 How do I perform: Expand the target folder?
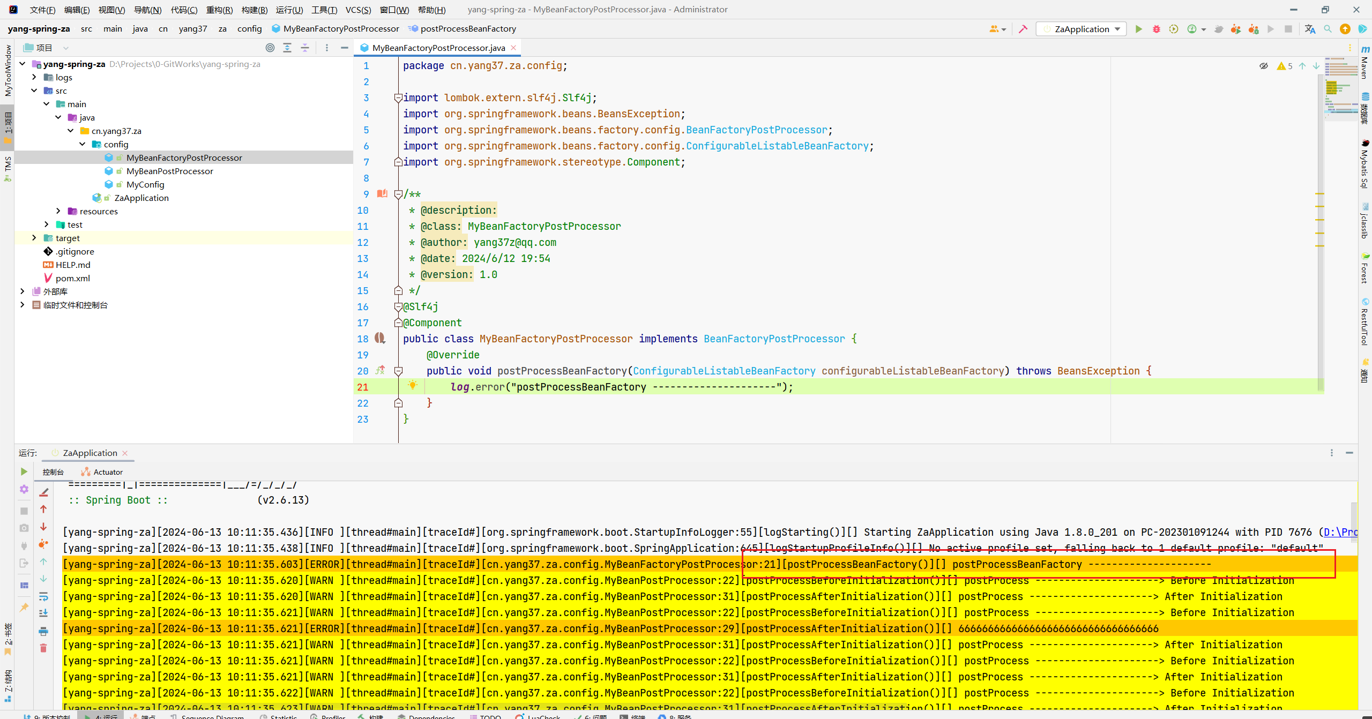click(34, 238)
